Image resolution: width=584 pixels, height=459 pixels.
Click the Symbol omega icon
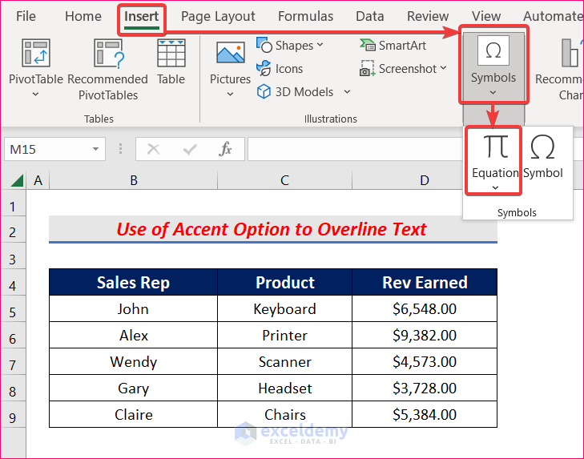(x=543, y=148)
